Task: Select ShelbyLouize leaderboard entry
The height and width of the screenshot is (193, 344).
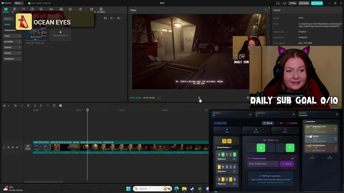Action: coord(321,129)
